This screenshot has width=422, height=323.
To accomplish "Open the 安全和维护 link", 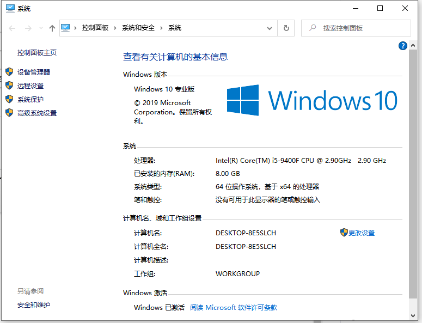I will (34, 305).
